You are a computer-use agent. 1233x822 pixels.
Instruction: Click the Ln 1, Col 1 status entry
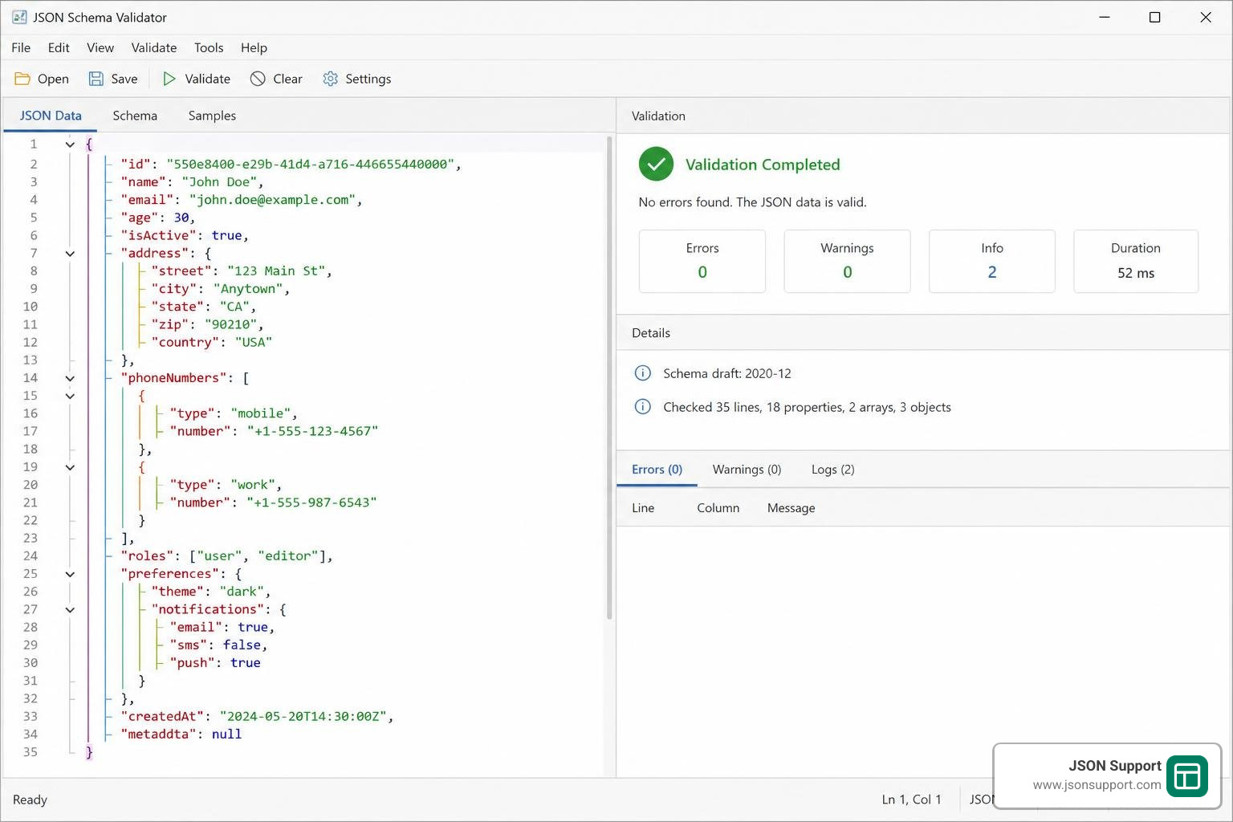[911, 800]
